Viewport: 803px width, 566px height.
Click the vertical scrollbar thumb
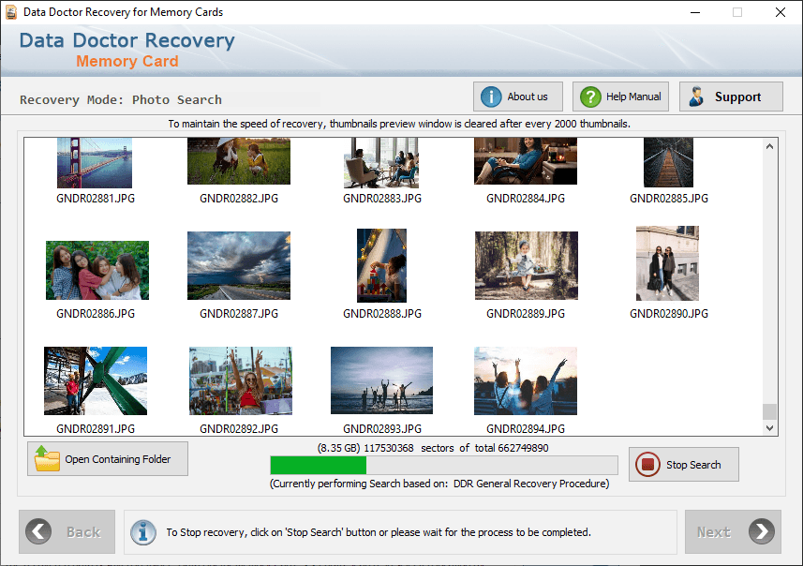769,411
